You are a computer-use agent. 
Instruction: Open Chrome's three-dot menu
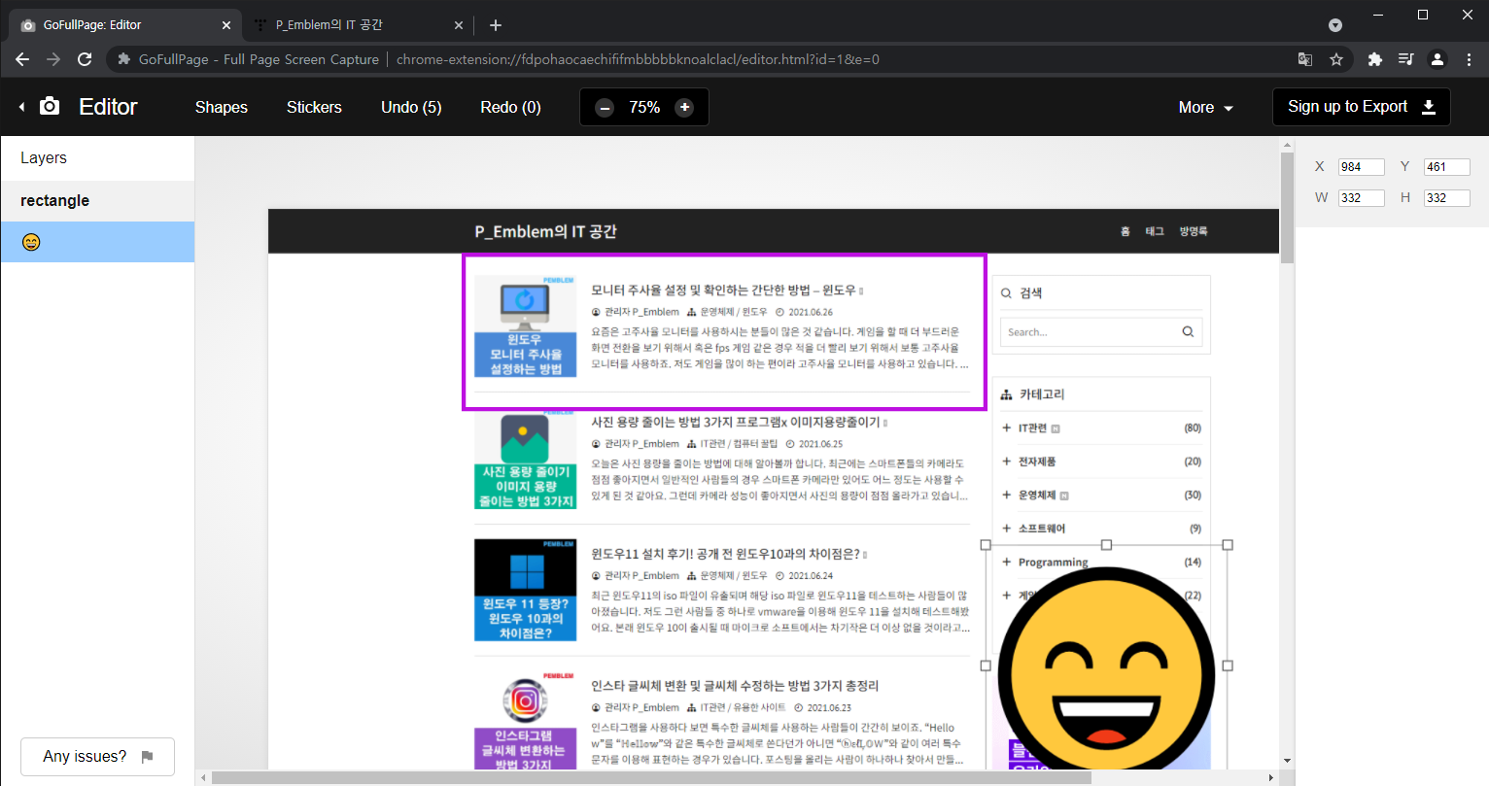point(1471,58)
